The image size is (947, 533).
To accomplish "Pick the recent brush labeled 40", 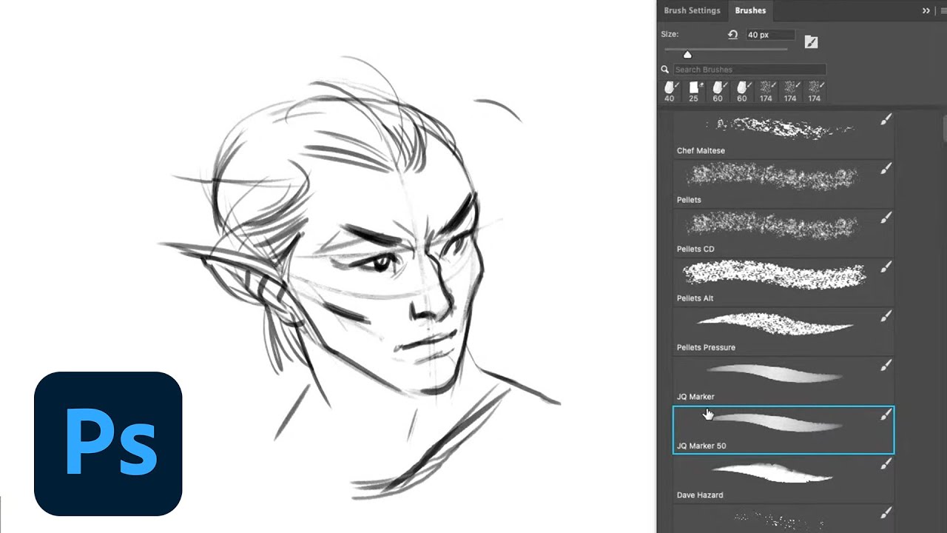I will [670, 92].
